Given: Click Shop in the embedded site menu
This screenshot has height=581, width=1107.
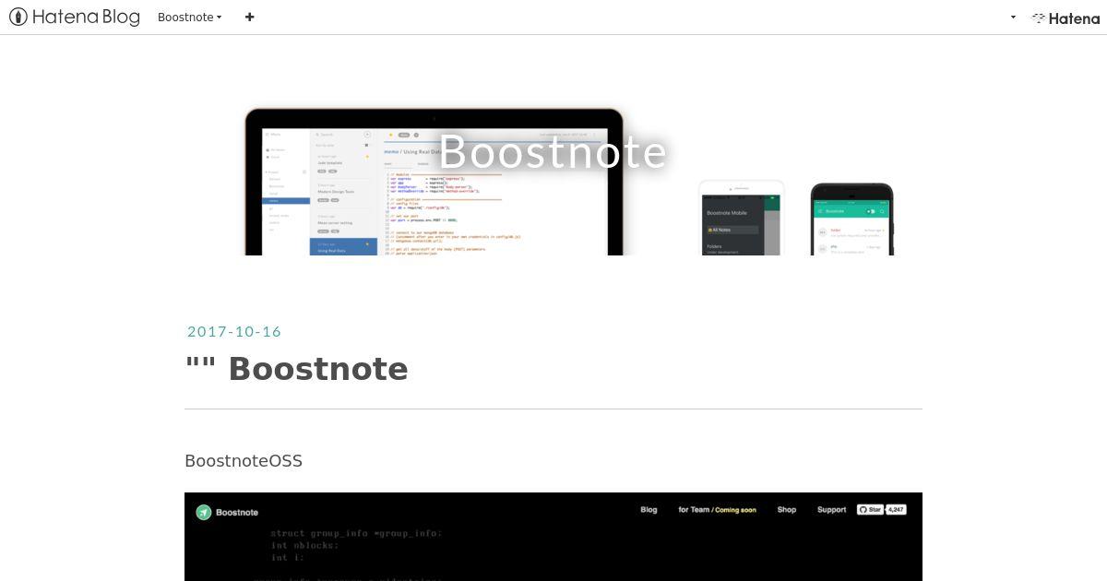Looking at the screenshot, I should pos(786,509).
